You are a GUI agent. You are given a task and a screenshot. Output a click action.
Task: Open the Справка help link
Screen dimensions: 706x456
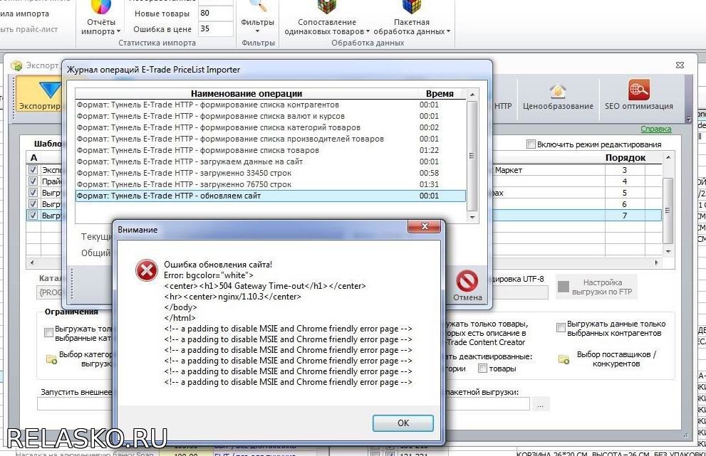(655, 129)
